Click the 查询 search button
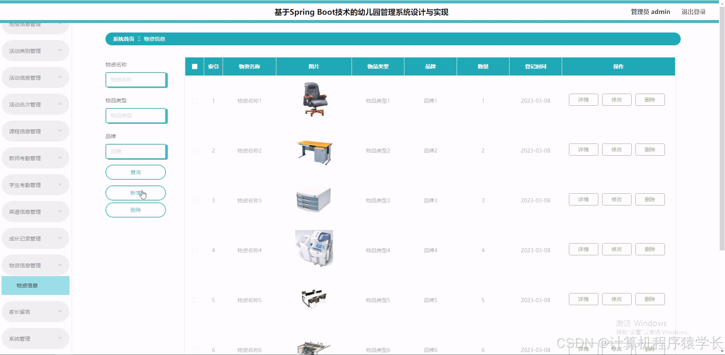 135,172
